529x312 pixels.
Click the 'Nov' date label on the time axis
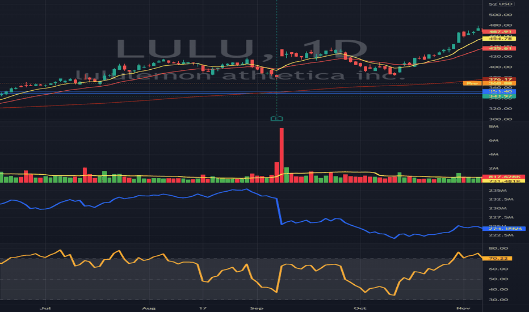(x=463, y=308)
